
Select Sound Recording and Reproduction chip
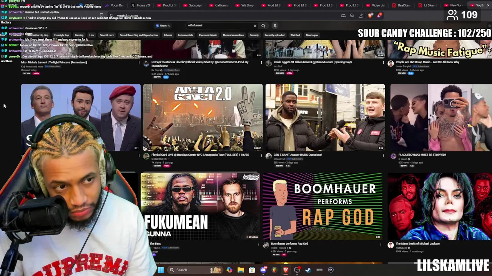tap(139, 35)
